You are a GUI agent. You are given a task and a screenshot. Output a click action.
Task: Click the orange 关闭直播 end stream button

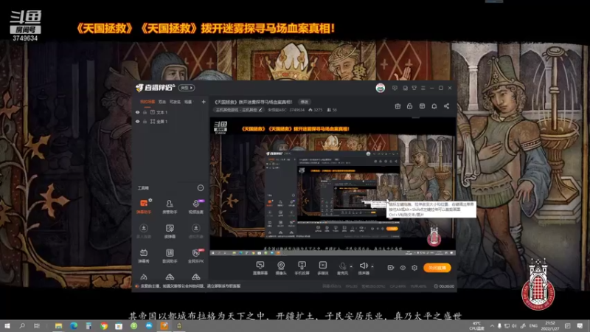pyautogui.click(x=437, y=268)
